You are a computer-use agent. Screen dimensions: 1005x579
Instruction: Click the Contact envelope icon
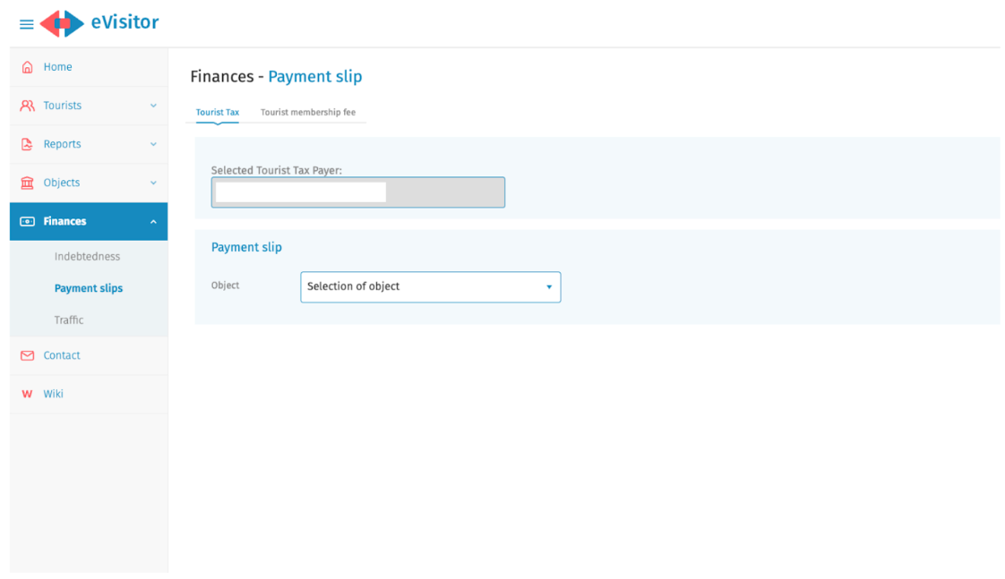coord(27,355)
